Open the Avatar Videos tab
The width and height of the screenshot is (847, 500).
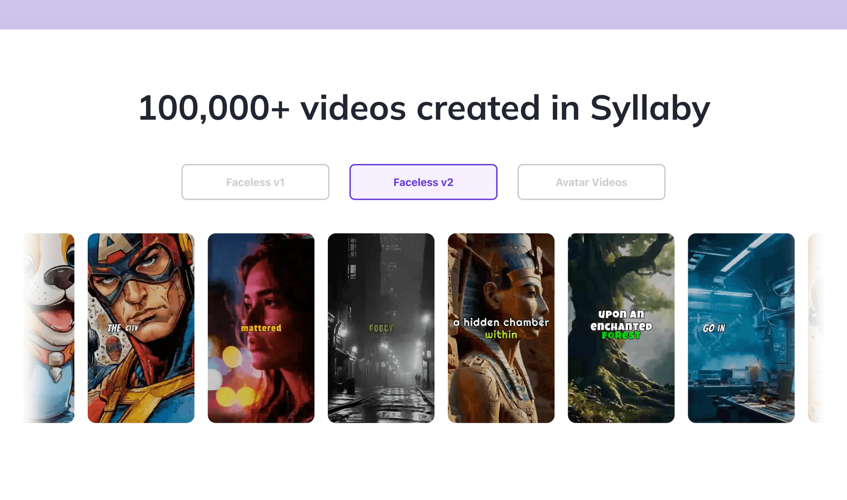[591, 182]
